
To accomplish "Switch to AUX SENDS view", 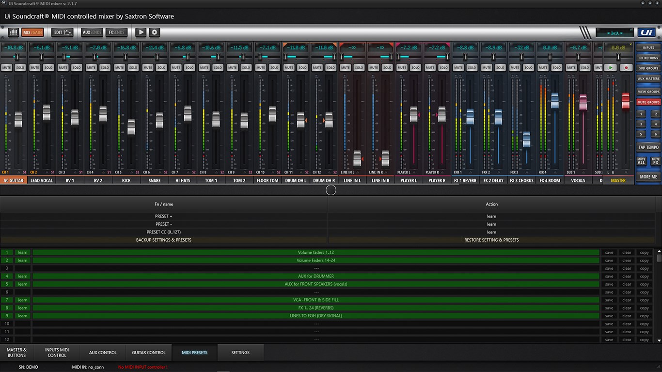I will pos(92,32).
